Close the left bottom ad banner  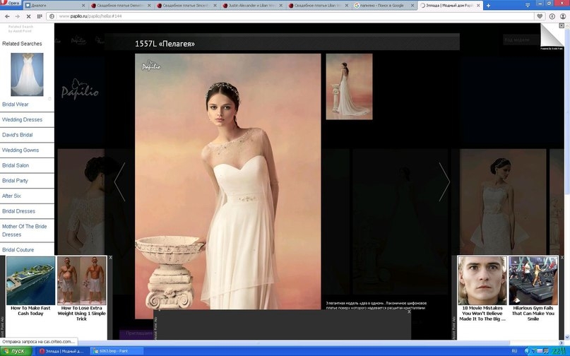(110, 258)
